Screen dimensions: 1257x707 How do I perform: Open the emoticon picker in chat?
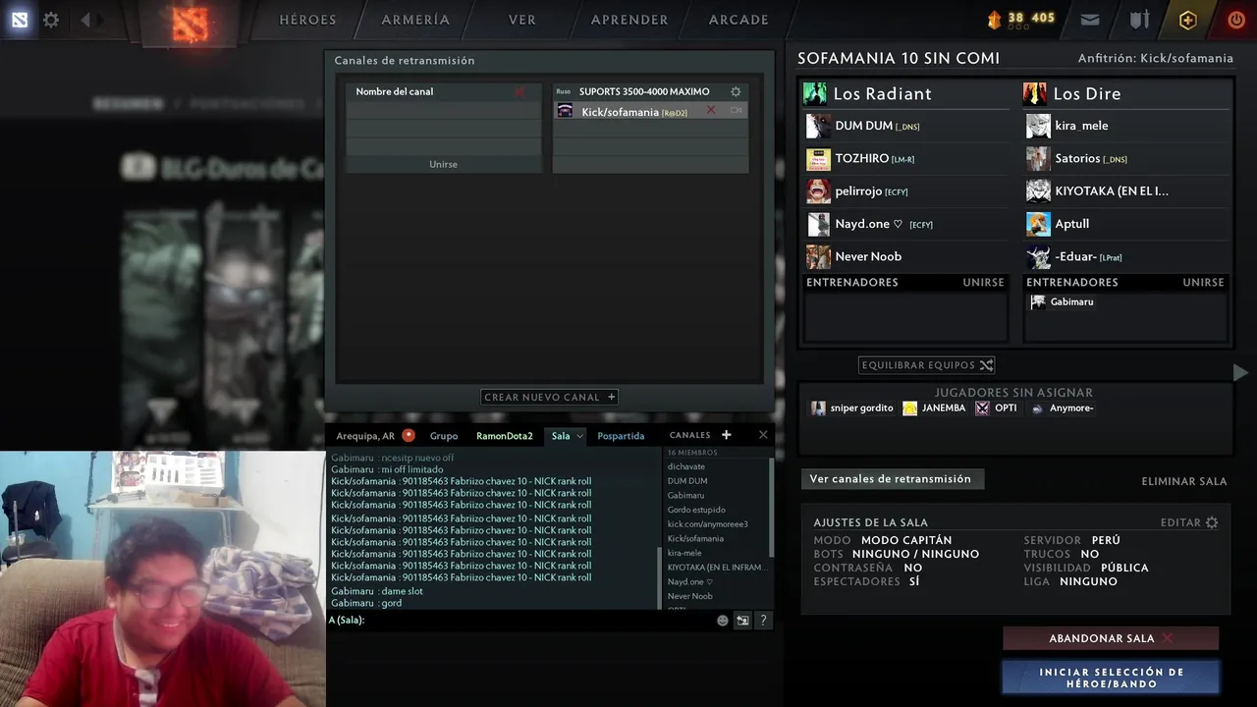(723, 621)
